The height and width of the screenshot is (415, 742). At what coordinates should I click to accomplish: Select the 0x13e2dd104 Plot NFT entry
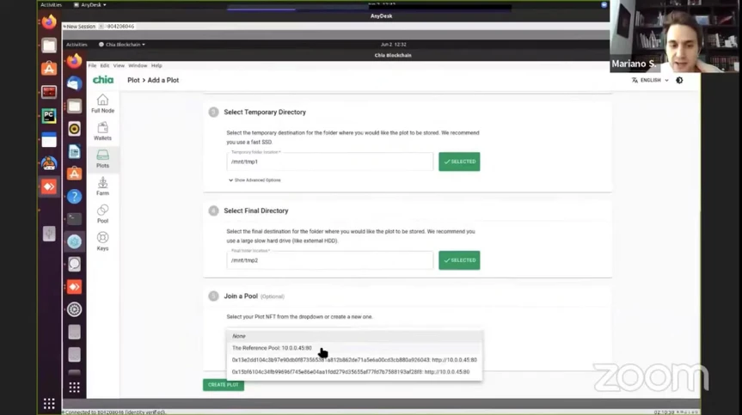(x=354, y=360)
